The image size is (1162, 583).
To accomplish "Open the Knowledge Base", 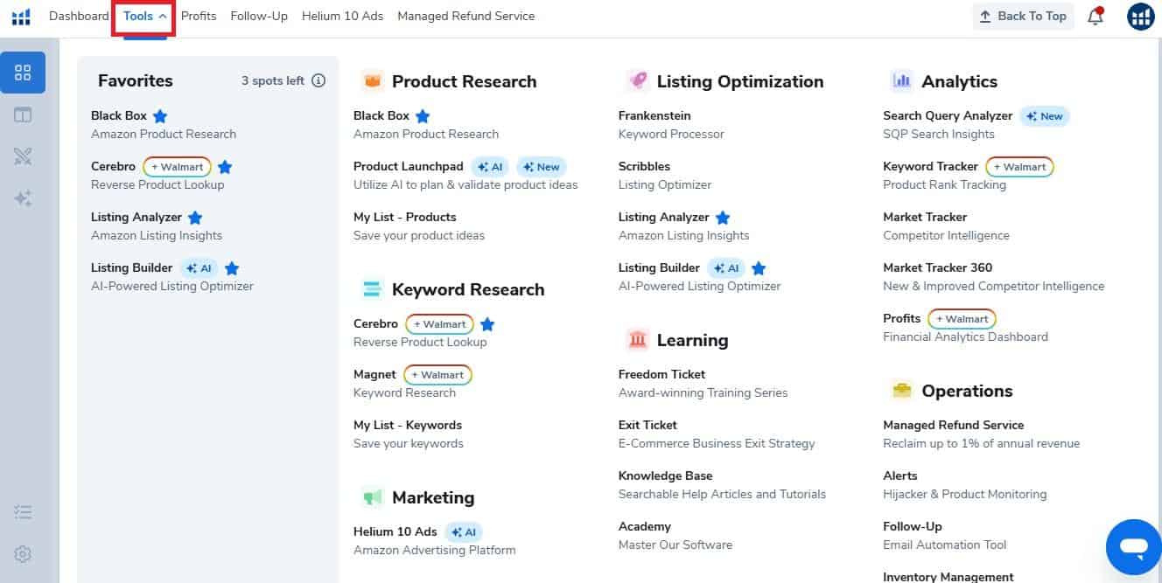I will (x=665, y=475).
